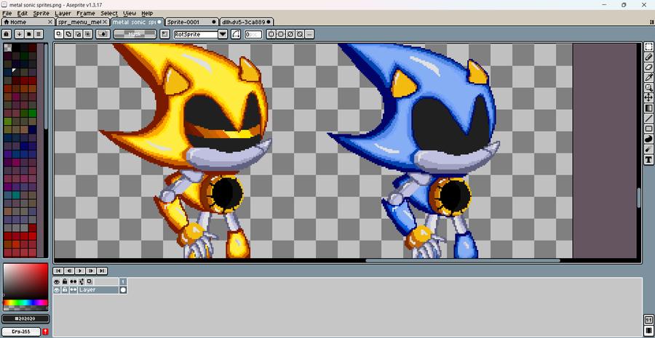This screenshot has width=655, height=338.
Task: Select the Line tool
Action: pos(648,118)
